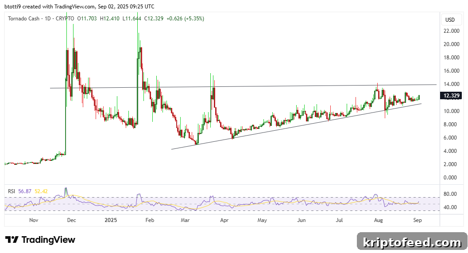Click the May label on time axis
The width and height of the screenshot is (468, 253).
[262, 220]
